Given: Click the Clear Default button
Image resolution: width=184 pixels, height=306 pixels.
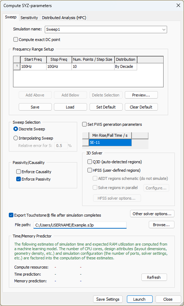Looking at the screenshot, I should pyautogui.click(x=141, y=107).
